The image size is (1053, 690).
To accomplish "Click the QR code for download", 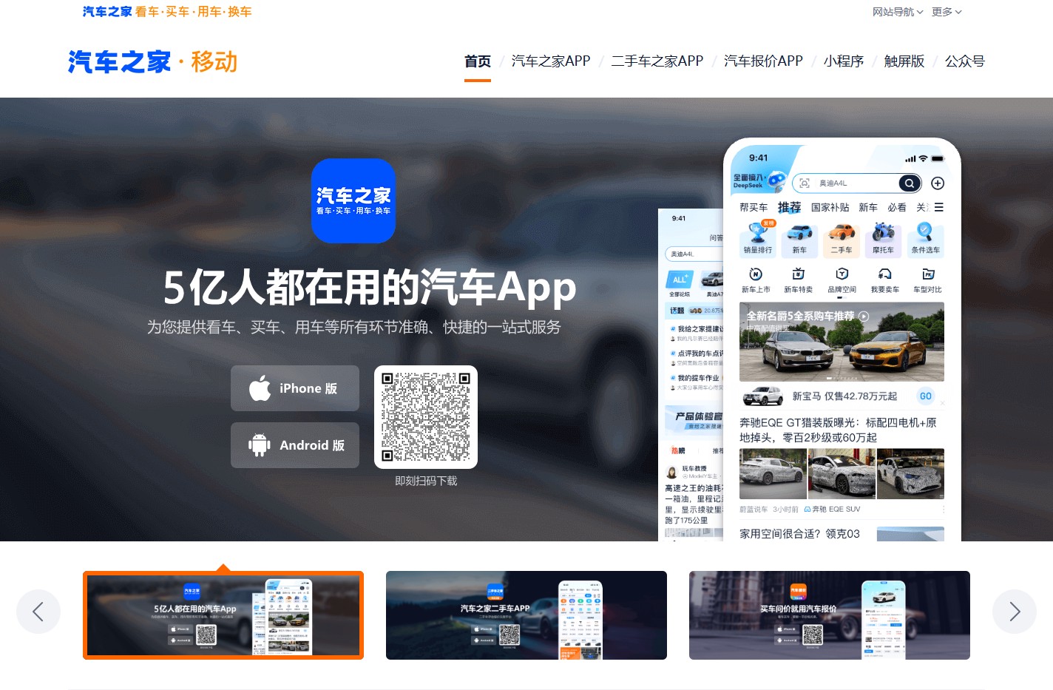I will point(426,417).
